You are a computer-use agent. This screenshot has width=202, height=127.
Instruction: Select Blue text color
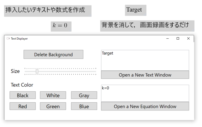84,106
